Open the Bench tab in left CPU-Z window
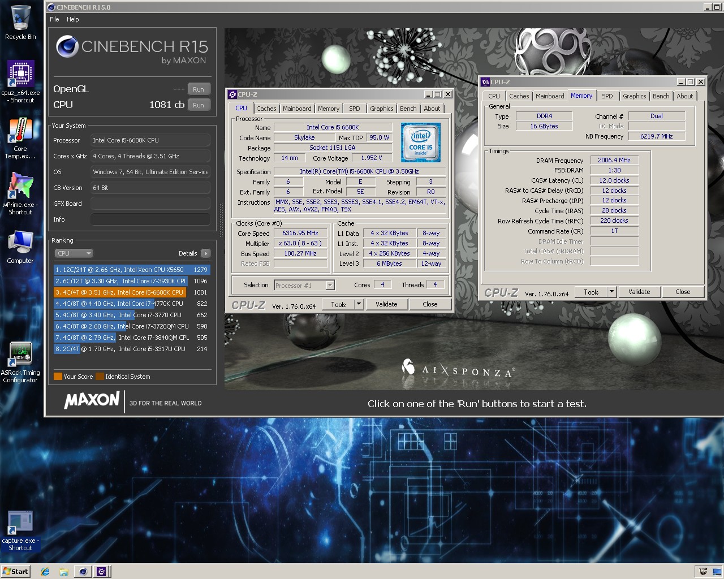This screenshot has width=724, height=579. 408,109
